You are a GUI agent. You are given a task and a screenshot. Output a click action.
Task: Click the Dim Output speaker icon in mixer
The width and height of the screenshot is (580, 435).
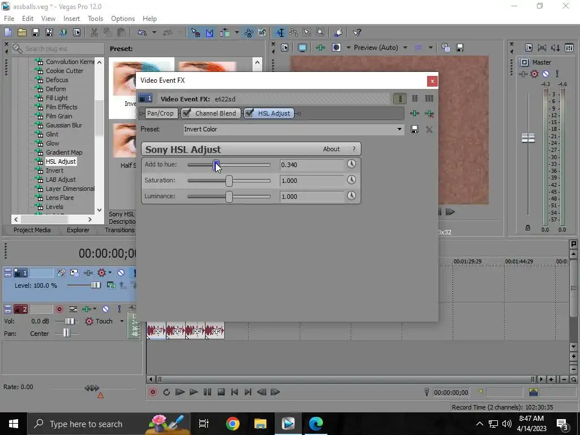click(556, 48)
